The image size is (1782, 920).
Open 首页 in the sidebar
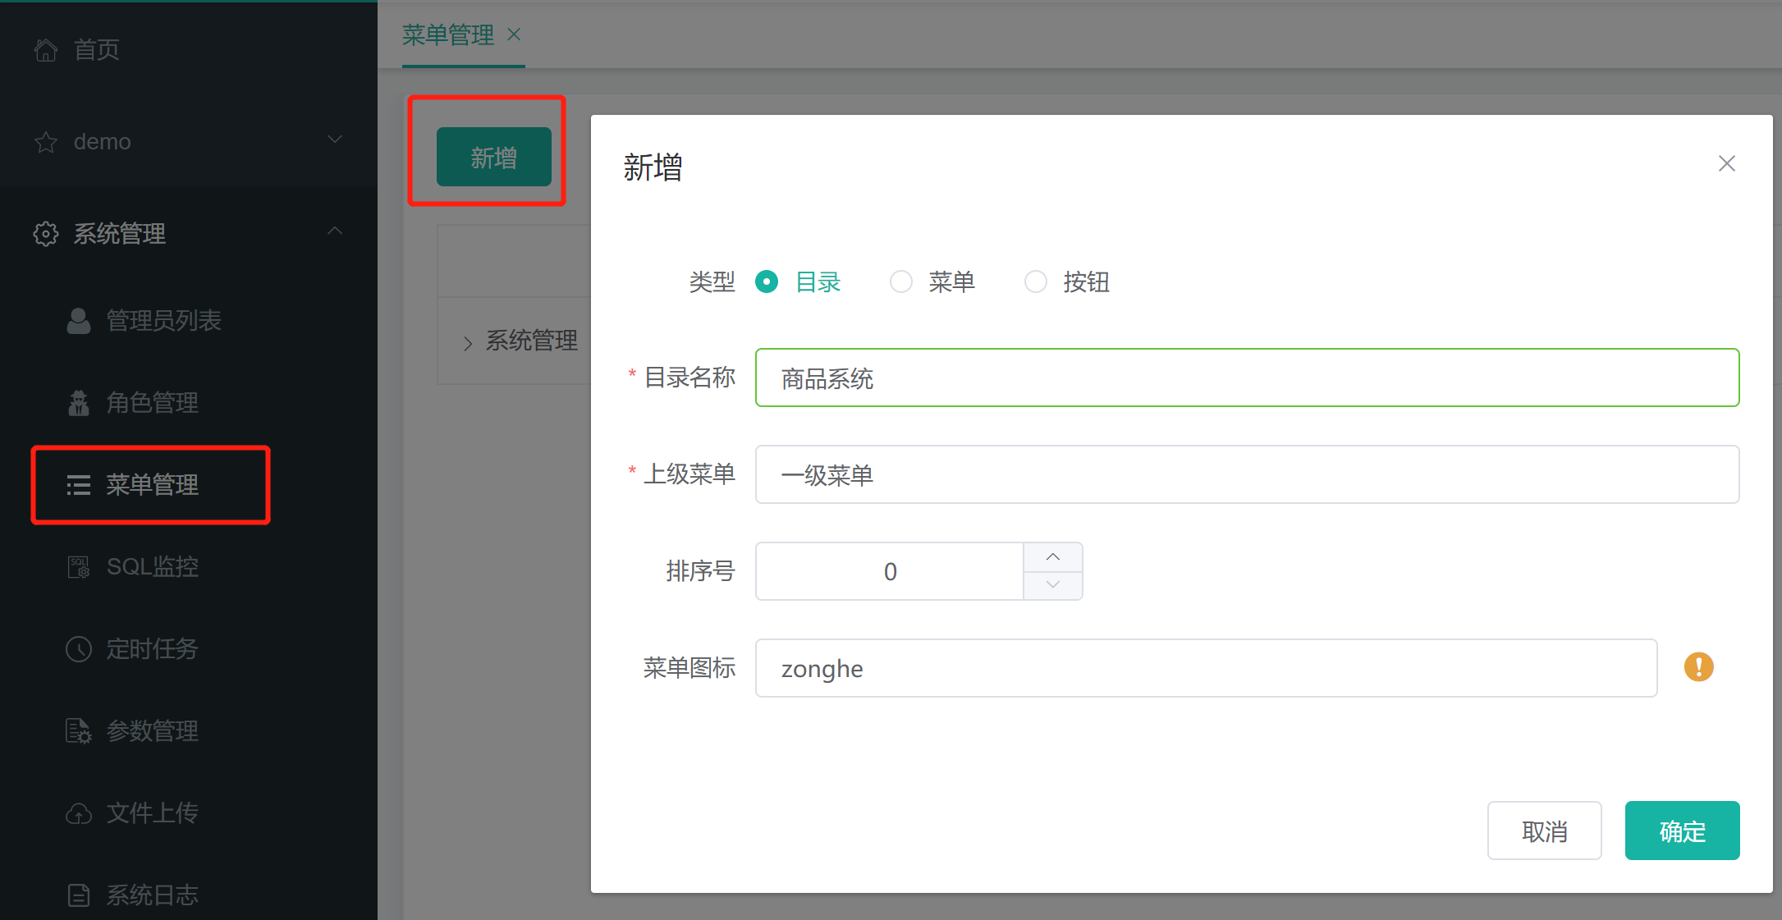pos(189,50)
